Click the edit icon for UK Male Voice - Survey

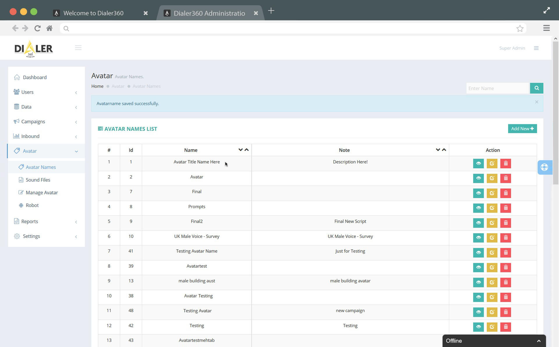(x=492, y=238)
